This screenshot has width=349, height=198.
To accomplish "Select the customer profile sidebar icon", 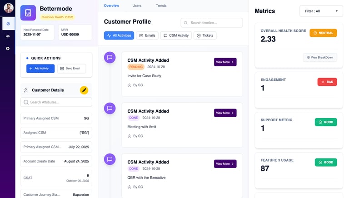I will 8,24.
